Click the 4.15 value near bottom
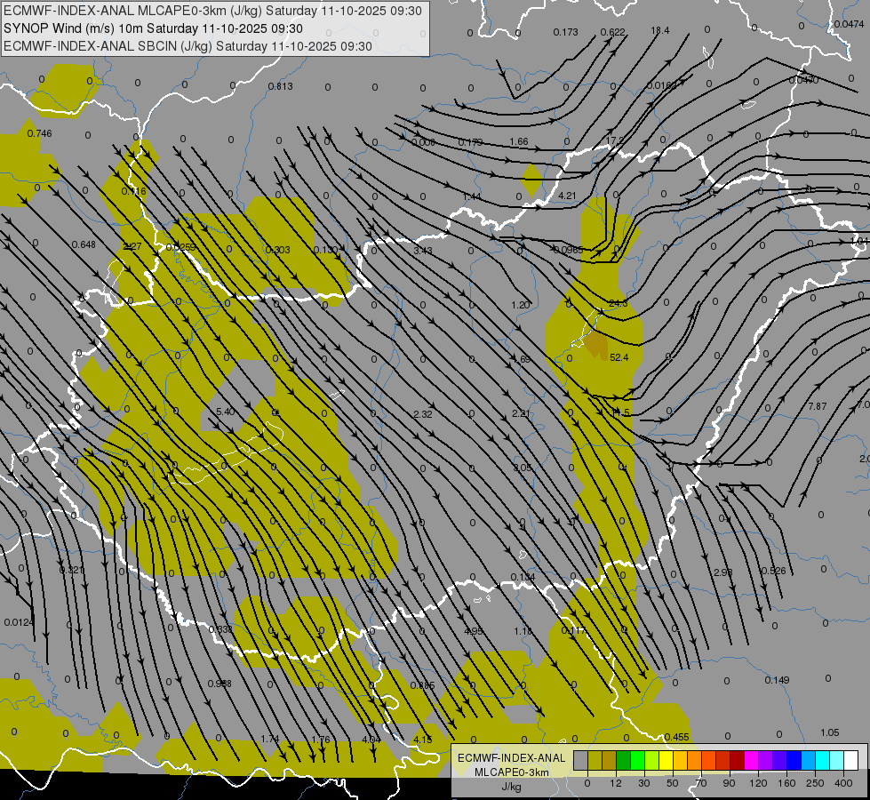The image size is (870, 800). coord(423,740)
